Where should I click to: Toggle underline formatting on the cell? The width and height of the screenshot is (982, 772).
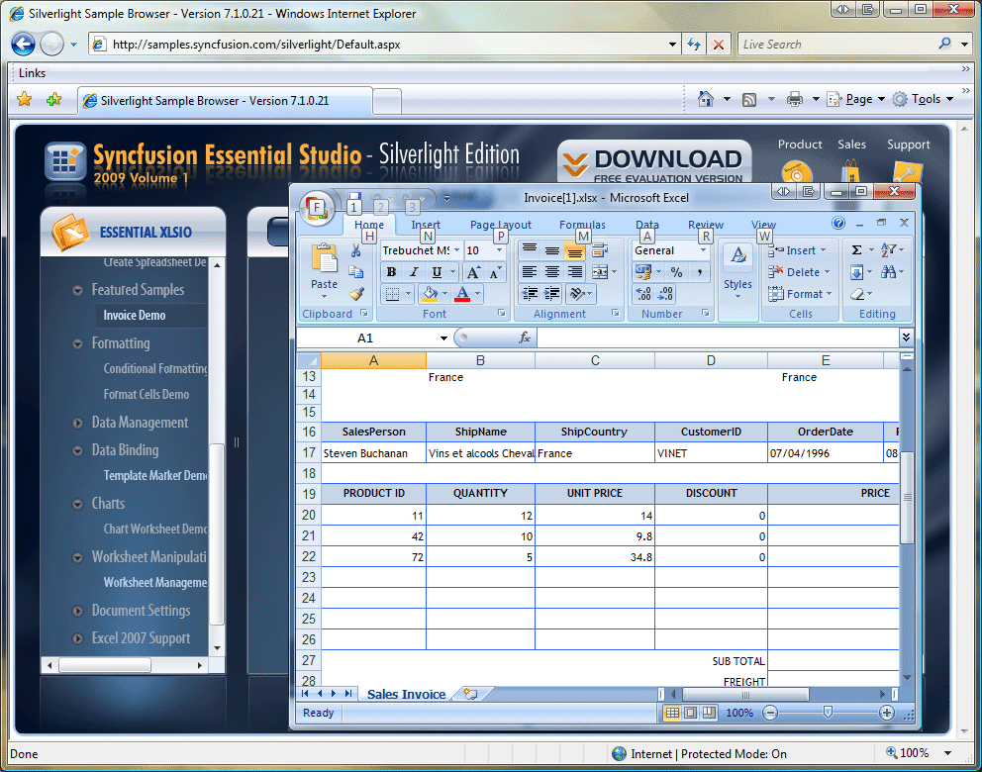437,271
